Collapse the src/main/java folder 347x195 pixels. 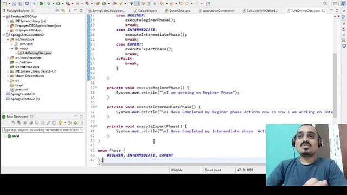(x=8, y=40)
